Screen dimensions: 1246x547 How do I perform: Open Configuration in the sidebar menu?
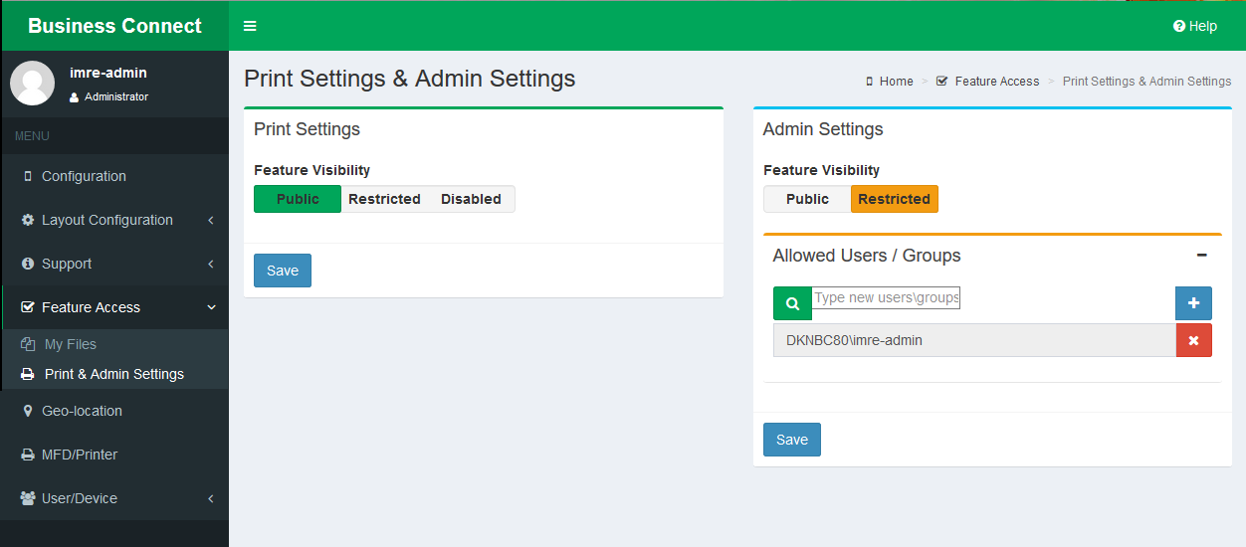click(x=84, y=176)
